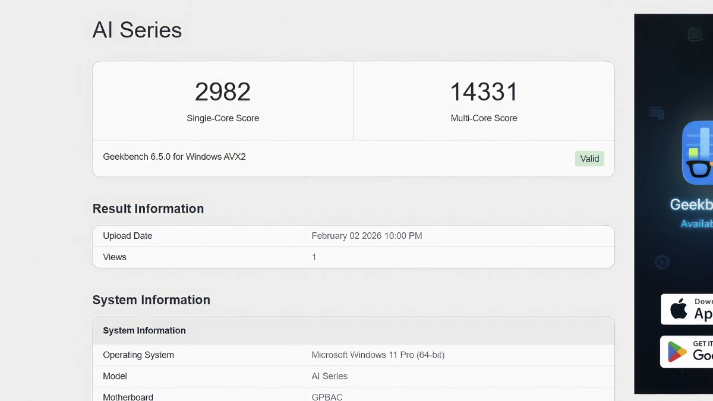
Task: Click the System Information table header
Action: 144,331
